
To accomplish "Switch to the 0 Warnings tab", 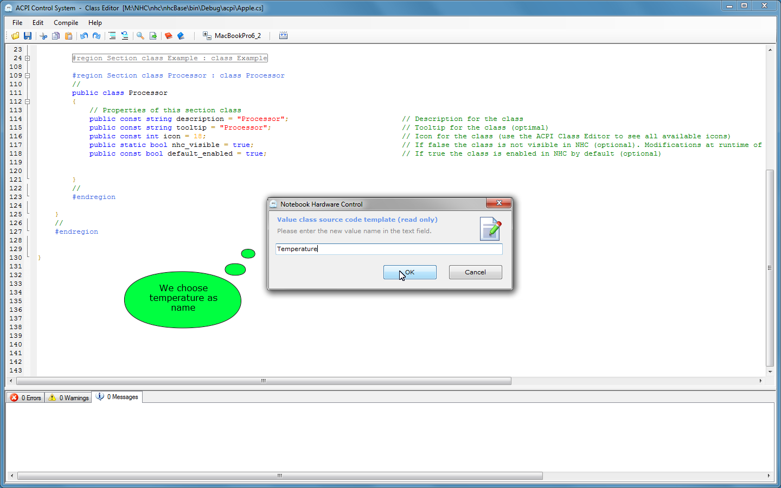I will pos(68,397).
